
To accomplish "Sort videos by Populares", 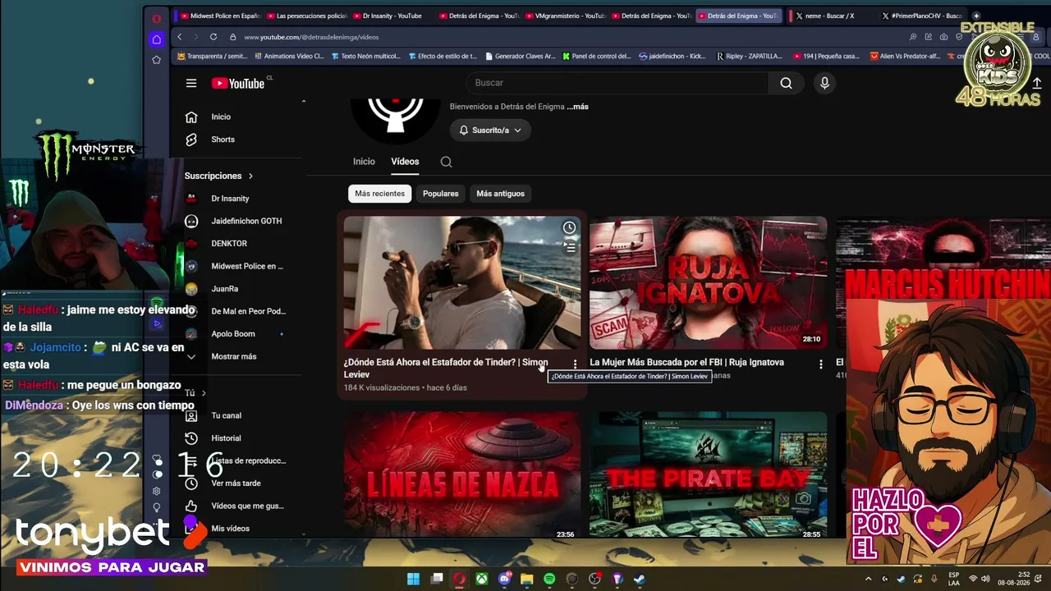I will tap(441, 194).
